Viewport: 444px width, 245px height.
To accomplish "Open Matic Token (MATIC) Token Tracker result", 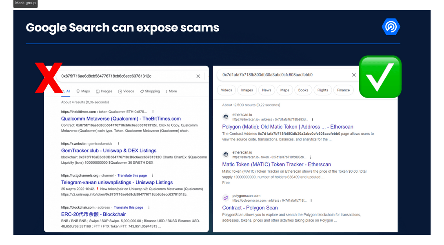I will (276, 164).
